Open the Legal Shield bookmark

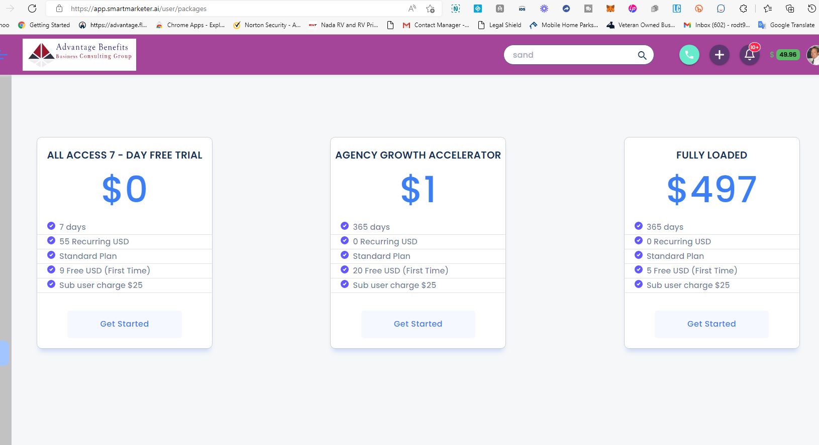pos(499,25)
